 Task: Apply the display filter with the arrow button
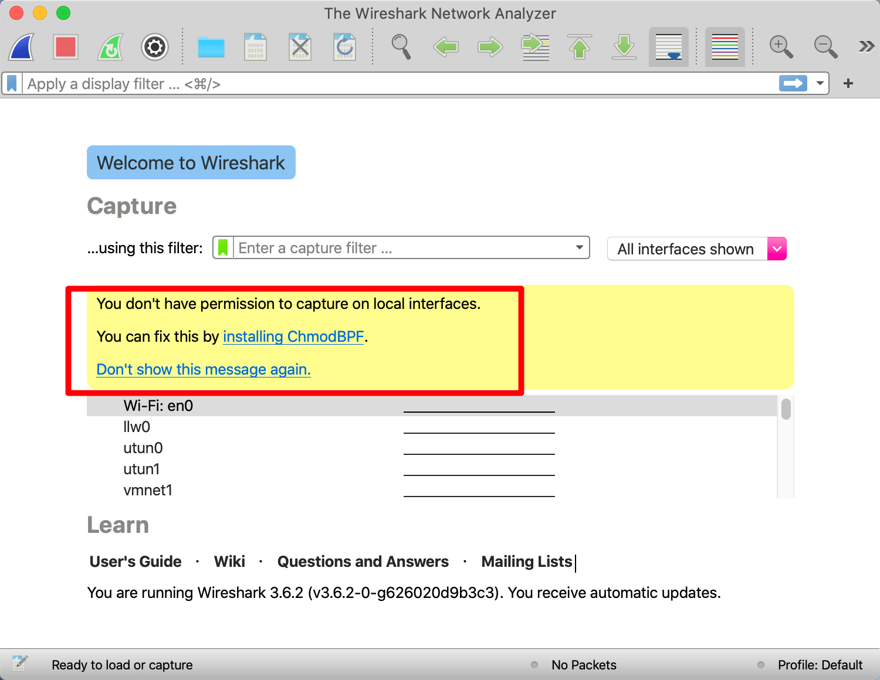pos(793,84)
